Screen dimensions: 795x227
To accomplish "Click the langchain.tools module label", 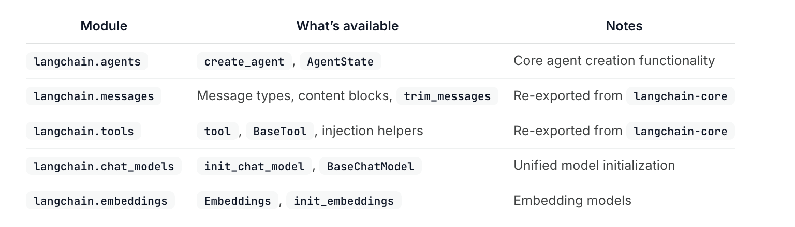I will point(83,132).
